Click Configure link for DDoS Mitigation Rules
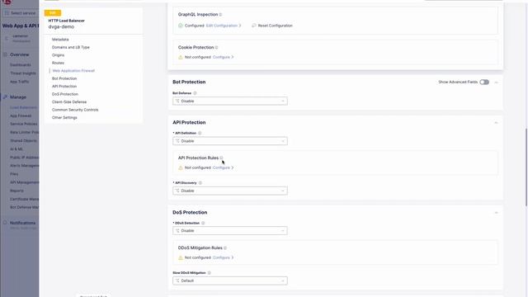 [224, 257]
